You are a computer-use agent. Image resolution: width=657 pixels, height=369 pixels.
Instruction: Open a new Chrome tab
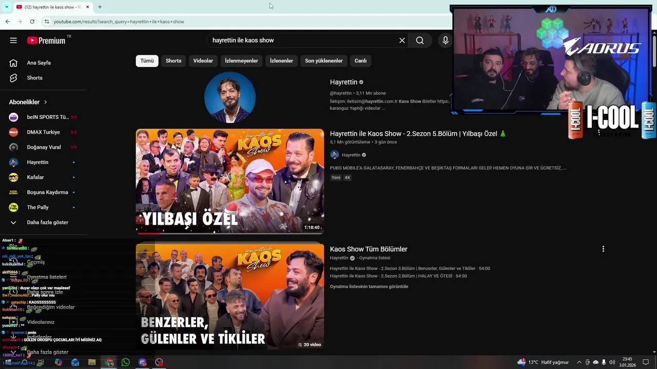tap(100, 7)
